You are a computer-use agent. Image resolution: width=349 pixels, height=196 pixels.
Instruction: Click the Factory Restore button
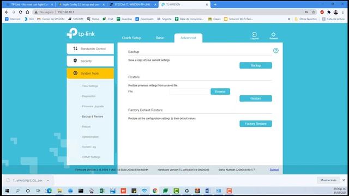[256, 124]
